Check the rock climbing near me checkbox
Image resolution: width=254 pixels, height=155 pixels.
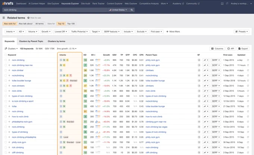(x=6, y=65)
